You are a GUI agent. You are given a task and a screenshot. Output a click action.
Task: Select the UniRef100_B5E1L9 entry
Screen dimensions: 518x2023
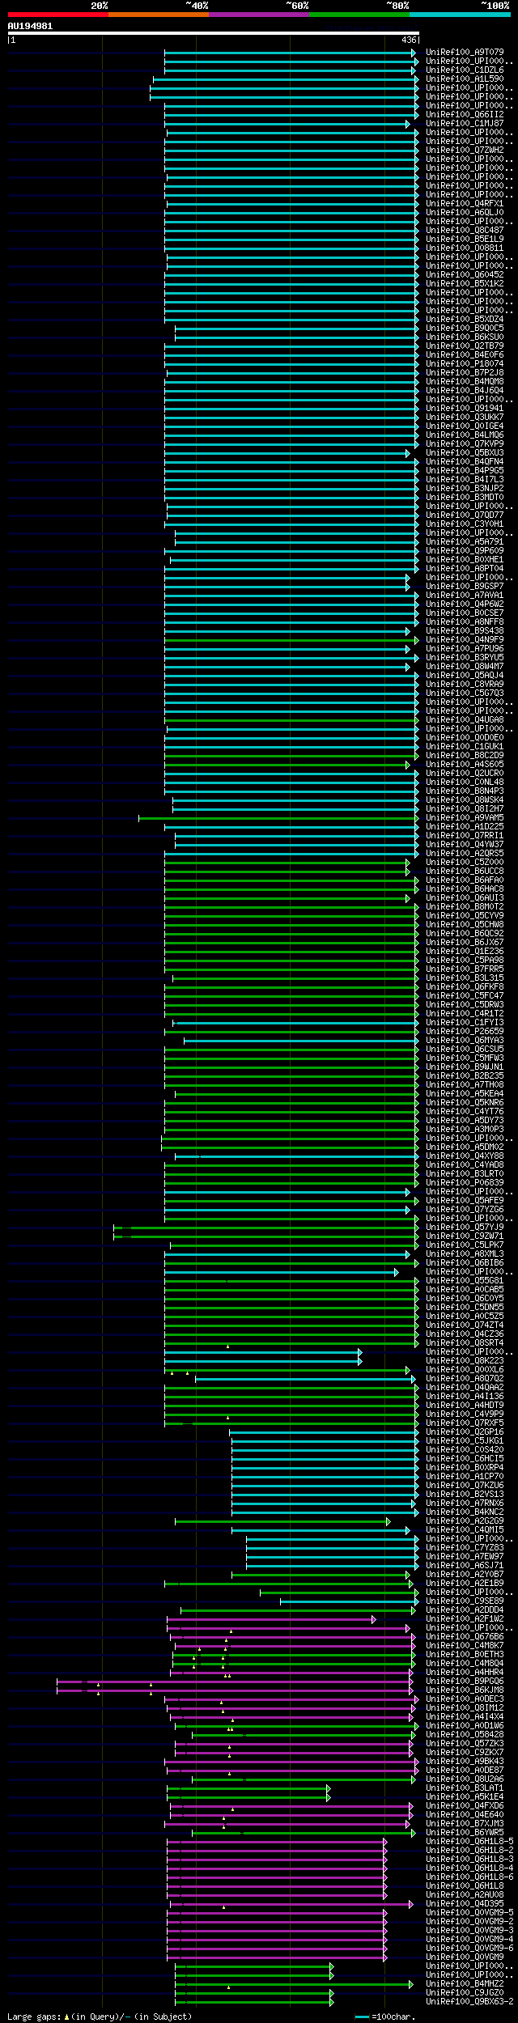pos(465,240)
